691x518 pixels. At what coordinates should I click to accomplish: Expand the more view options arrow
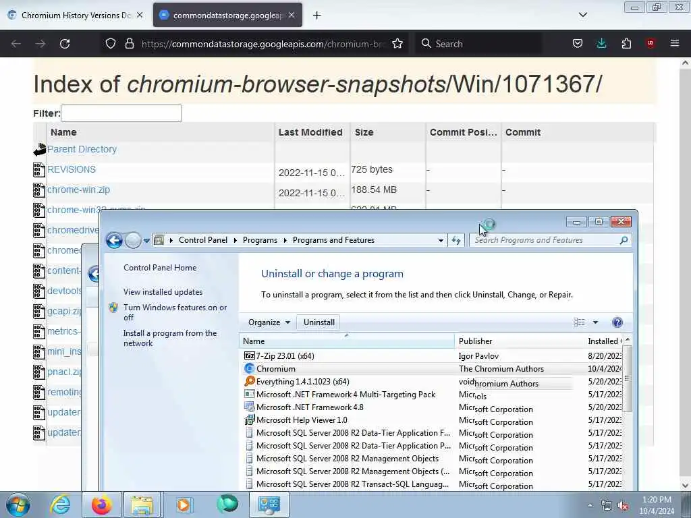pos(595,322)
